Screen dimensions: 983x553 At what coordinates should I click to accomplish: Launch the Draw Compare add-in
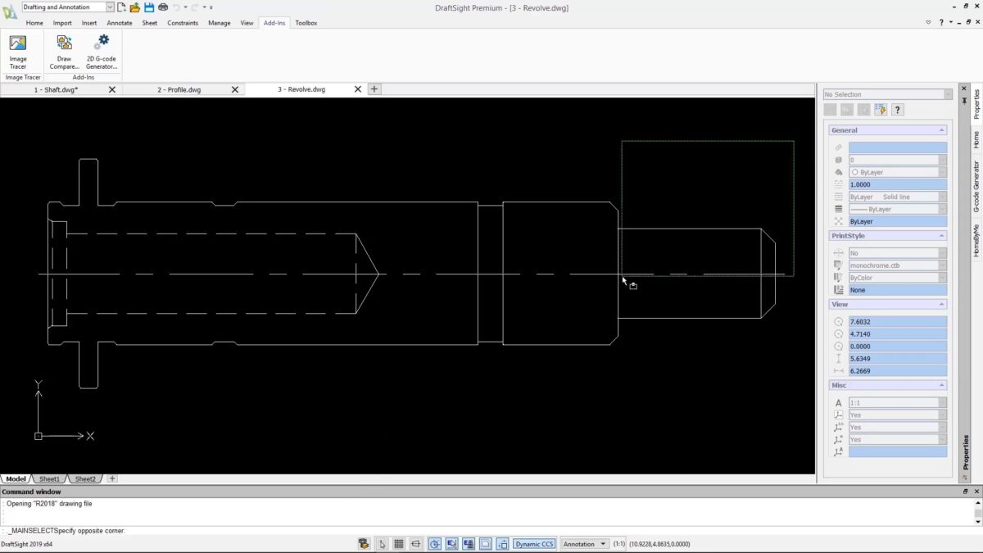pyautogui.click(x=64, y=51)
